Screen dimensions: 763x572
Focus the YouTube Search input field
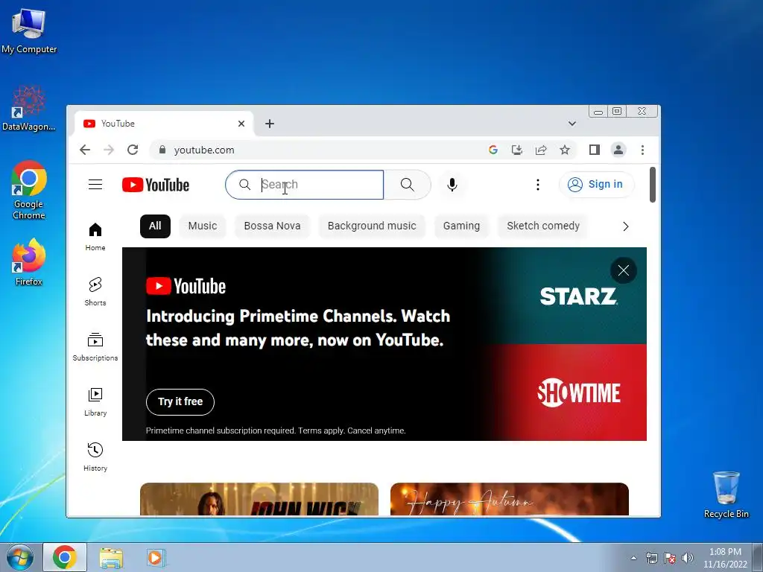tap(305, 185)
